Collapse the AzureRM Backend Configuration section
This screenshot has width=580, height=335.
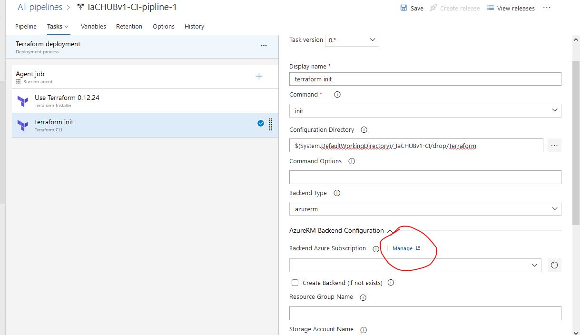pos(390,231)
